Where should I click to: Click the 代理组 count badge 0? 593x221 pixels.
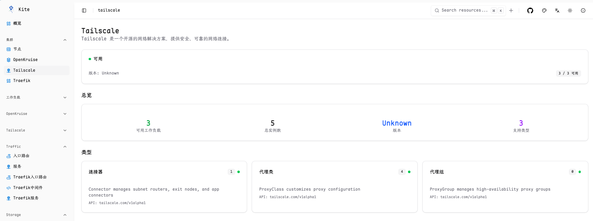pos(572,172)
